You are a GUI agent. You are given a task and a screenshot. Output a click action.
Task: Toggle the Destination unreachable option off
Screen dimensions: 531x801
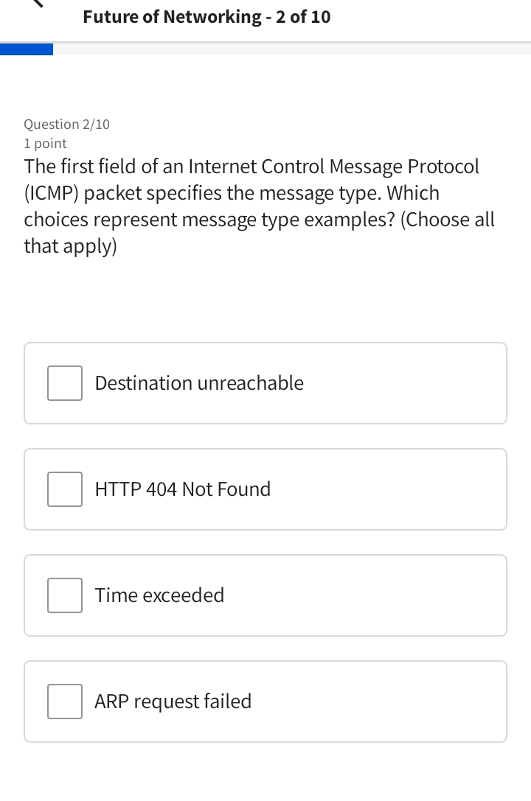click(x=64, y=382)
